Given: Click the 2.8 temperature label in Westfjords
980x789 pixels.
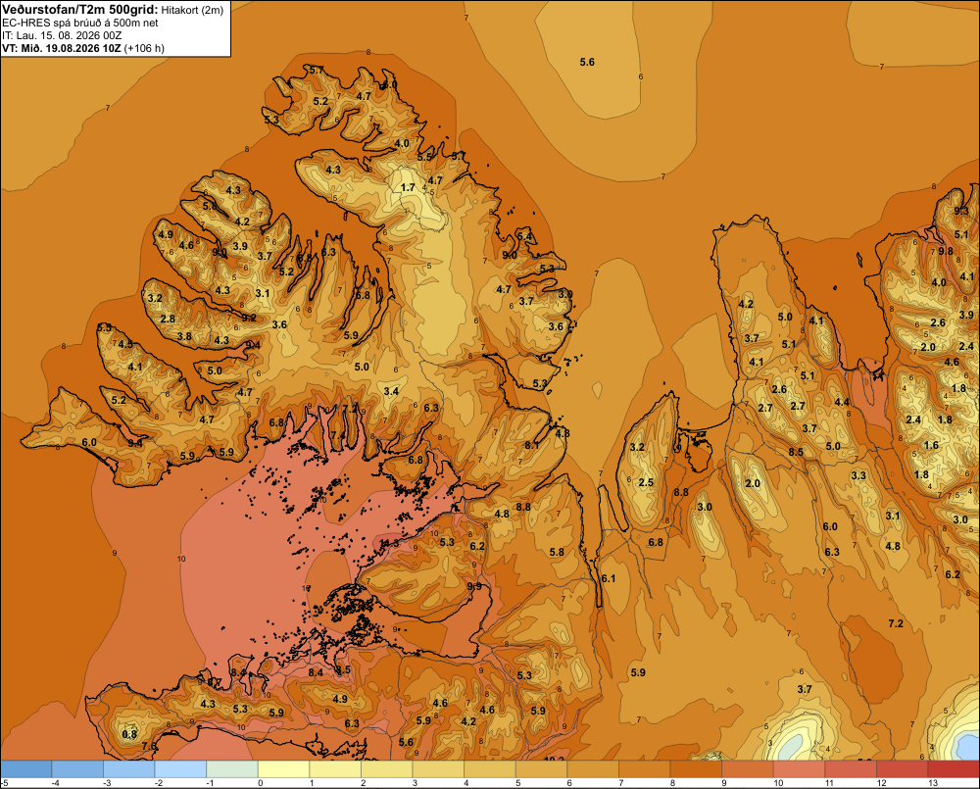Looking at the screenshot, I should point(168,319).
